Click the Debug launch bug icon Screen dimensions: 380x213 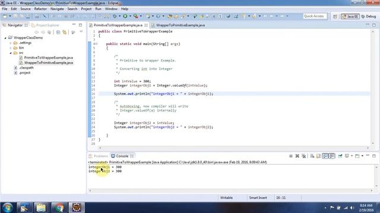[115, 16]
